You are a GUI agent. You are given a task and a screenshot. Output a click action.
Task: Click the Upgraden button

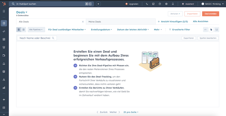pos(132,4)
